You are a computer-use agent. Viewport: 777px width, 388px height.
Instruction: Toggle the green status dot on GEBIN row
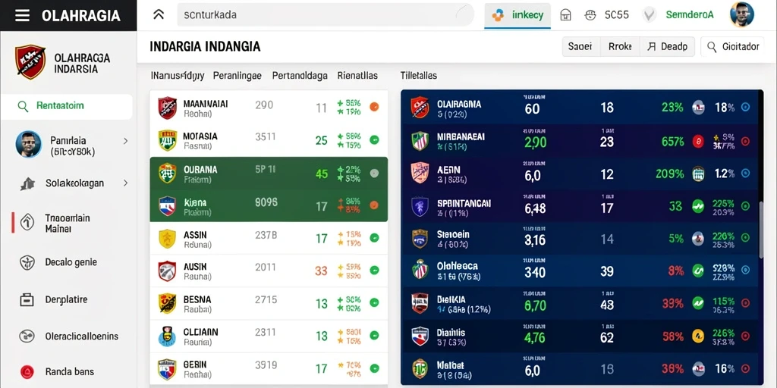pyautogui.click(x=375, y=368)
